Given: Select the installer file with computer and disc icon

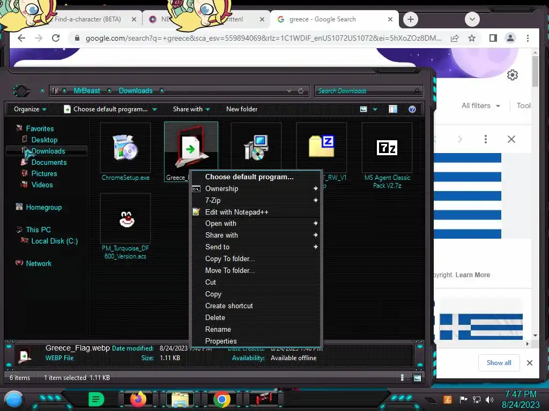Looking at the screenshot, I should [x=256, y=148].
